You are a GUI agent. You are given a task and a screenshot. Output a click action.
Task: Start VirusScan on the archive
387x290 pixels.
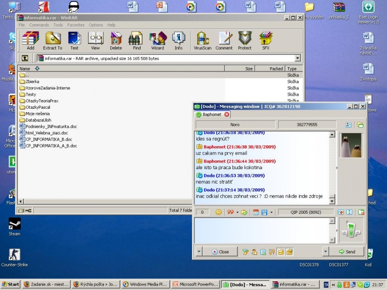coord(202,41)
